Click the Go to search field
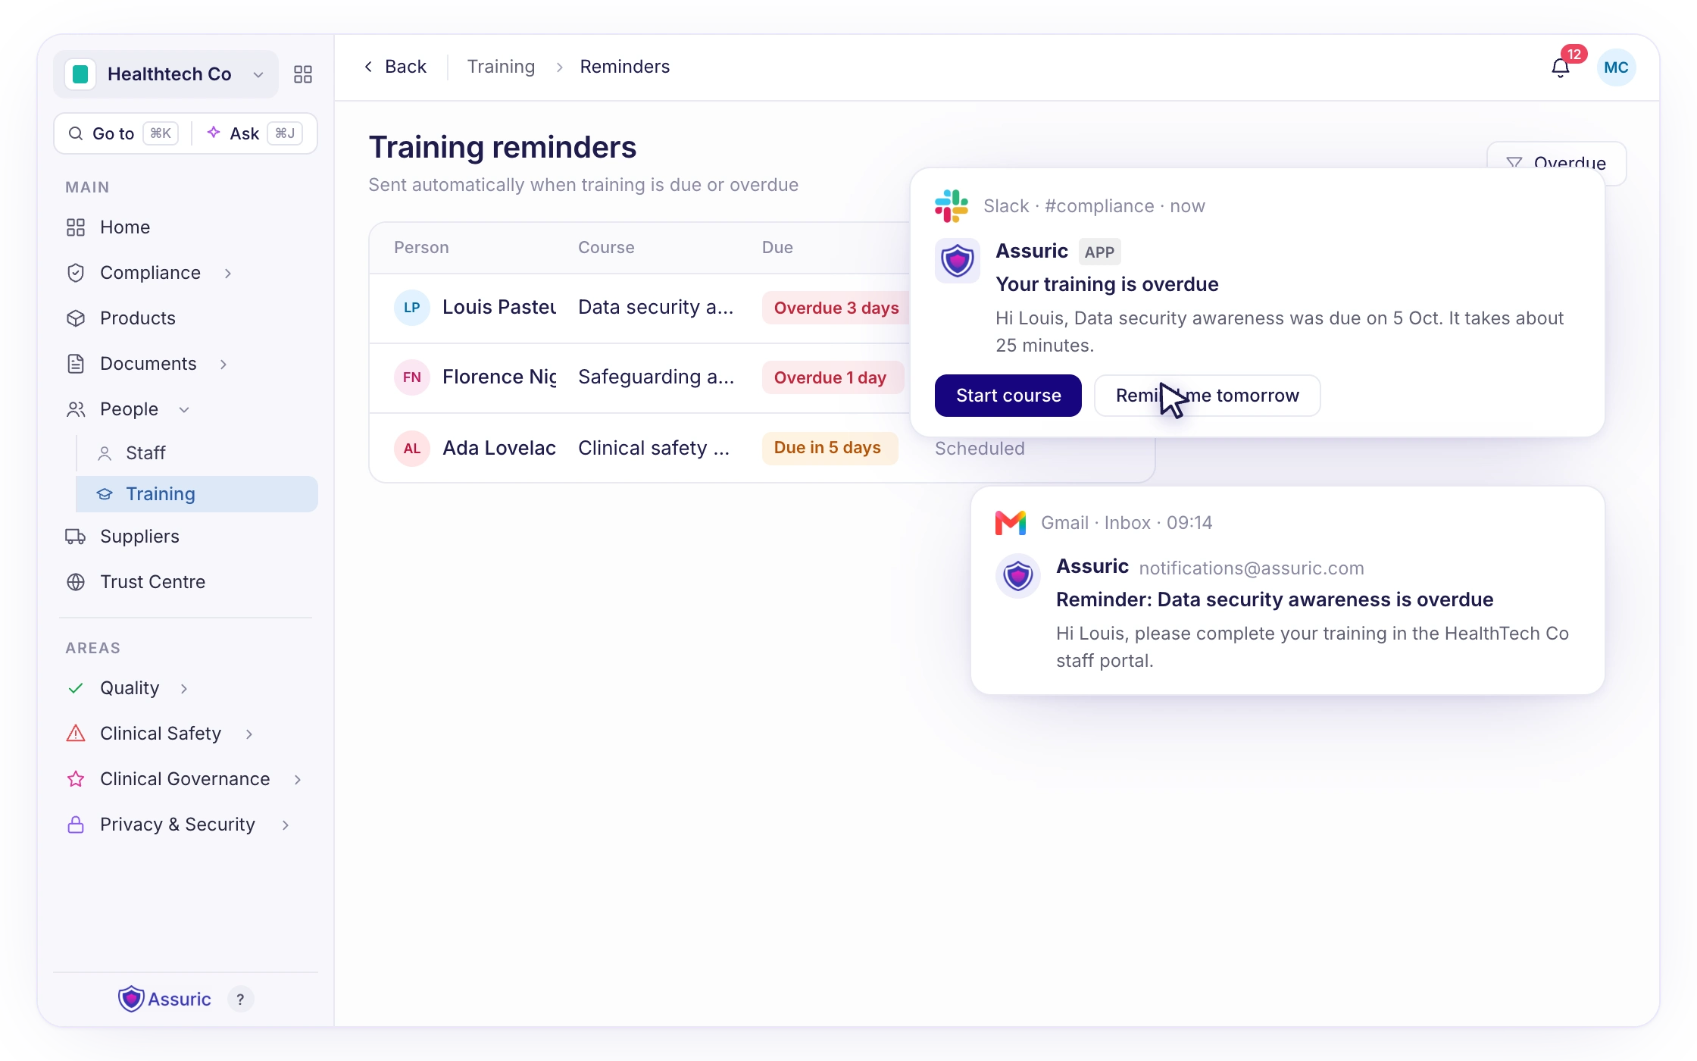Screen dimensions: 1697x1061 [123, 133]
